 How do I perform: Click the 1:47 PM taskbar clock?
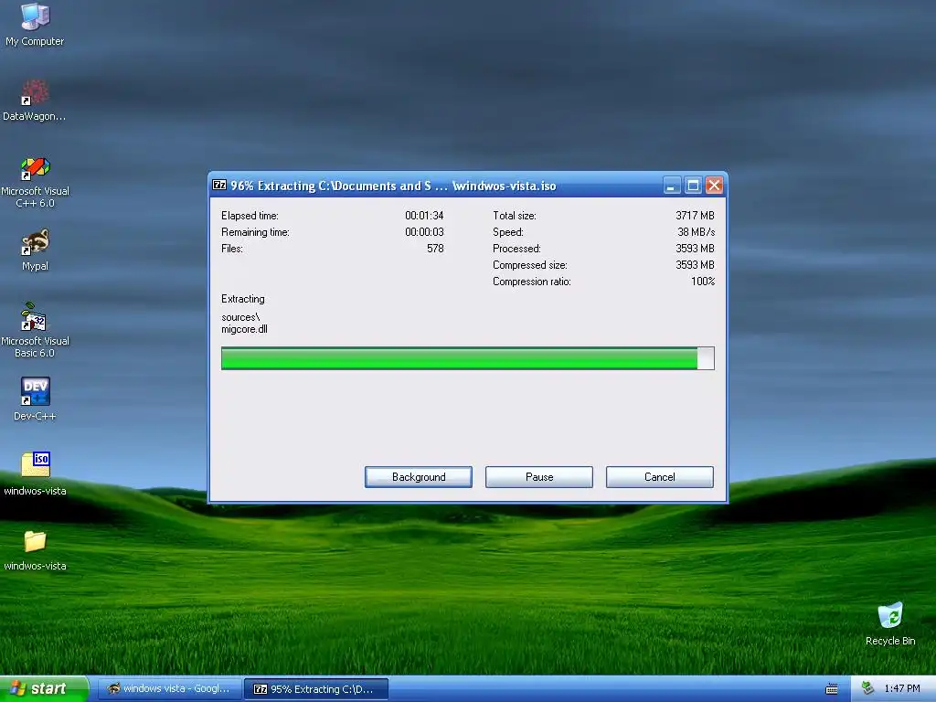coord(902,689)
